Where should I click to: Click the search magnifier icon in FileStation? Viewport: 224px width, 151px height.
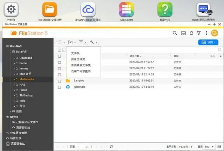[x=175, y=33]
